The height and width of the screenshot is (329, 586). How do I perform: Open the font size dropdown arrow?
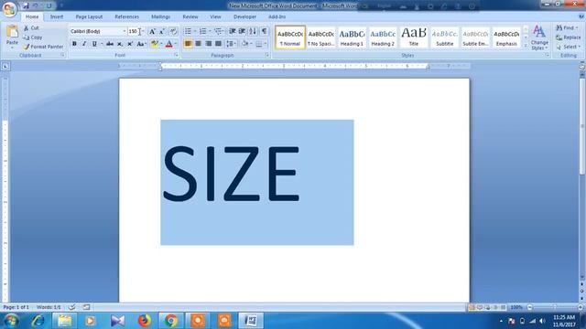coord(143,31)
